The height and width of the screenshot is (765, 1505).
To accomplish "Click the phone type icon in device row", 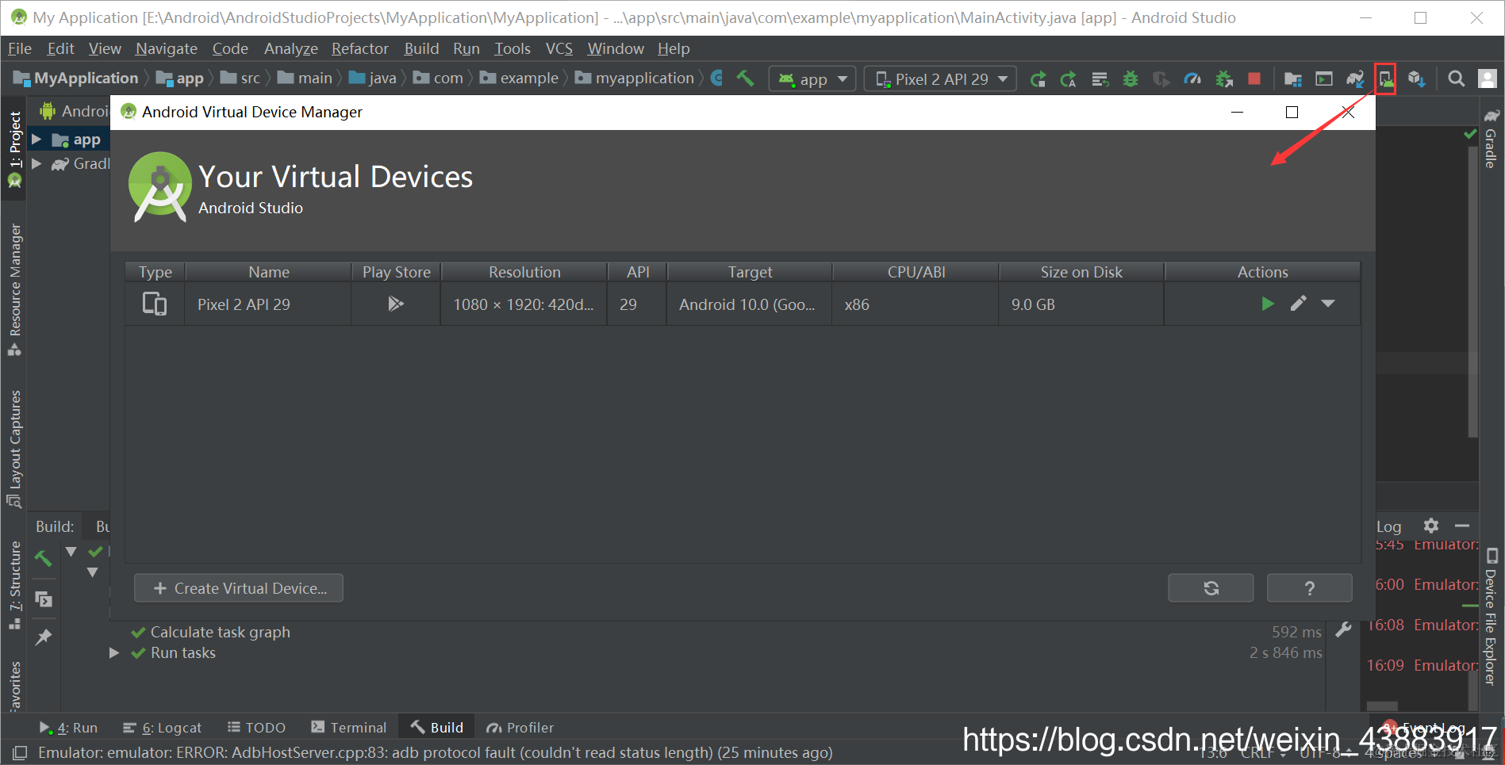I will 155,304.
